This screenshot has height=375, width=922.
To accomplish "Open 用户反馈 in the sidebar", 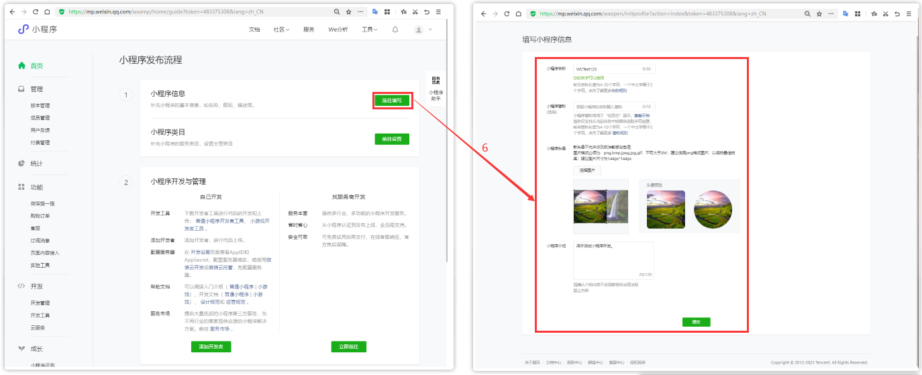I will (40, 130).
